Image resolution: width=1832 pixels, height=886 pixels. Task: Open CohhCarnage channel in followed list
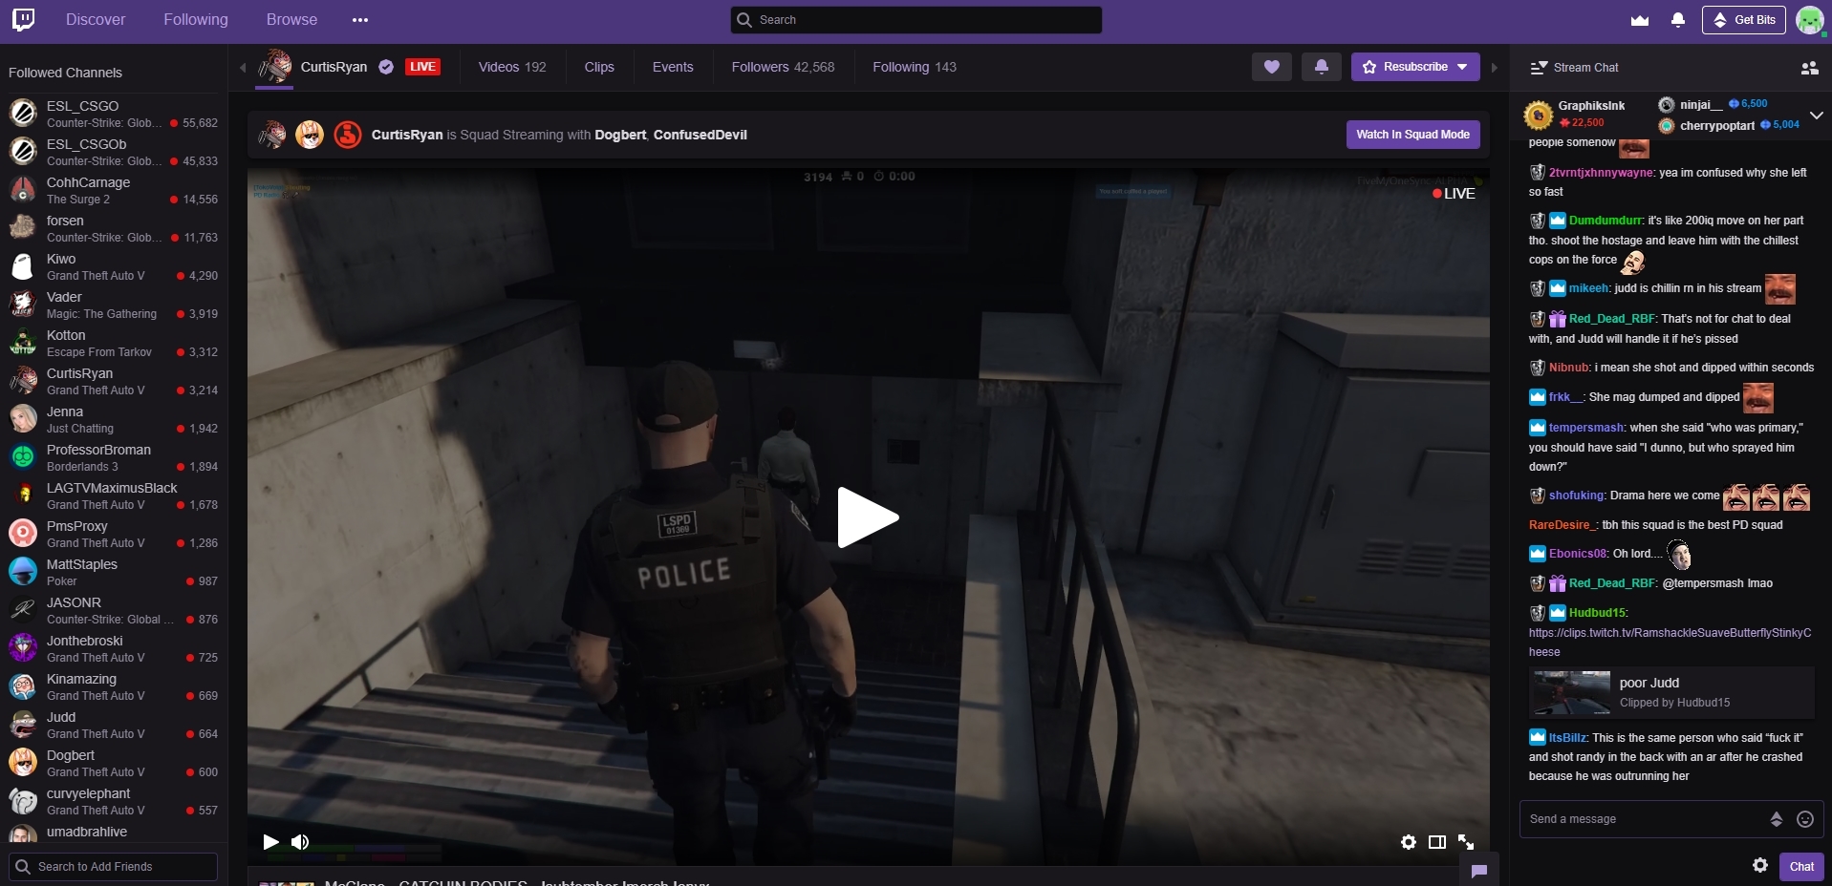[114, 190]
